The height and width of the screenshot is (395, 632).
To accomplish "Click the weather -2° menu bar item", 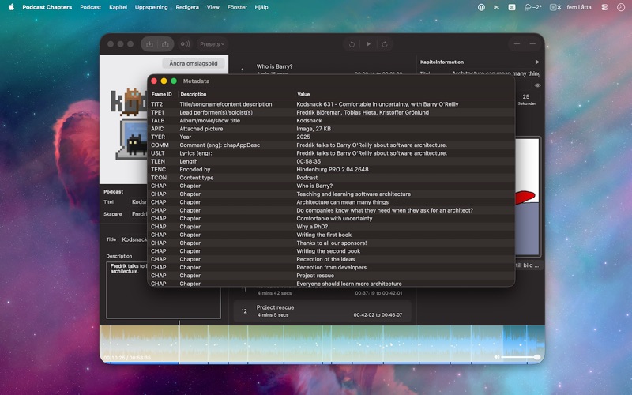I will pos(532,7).
